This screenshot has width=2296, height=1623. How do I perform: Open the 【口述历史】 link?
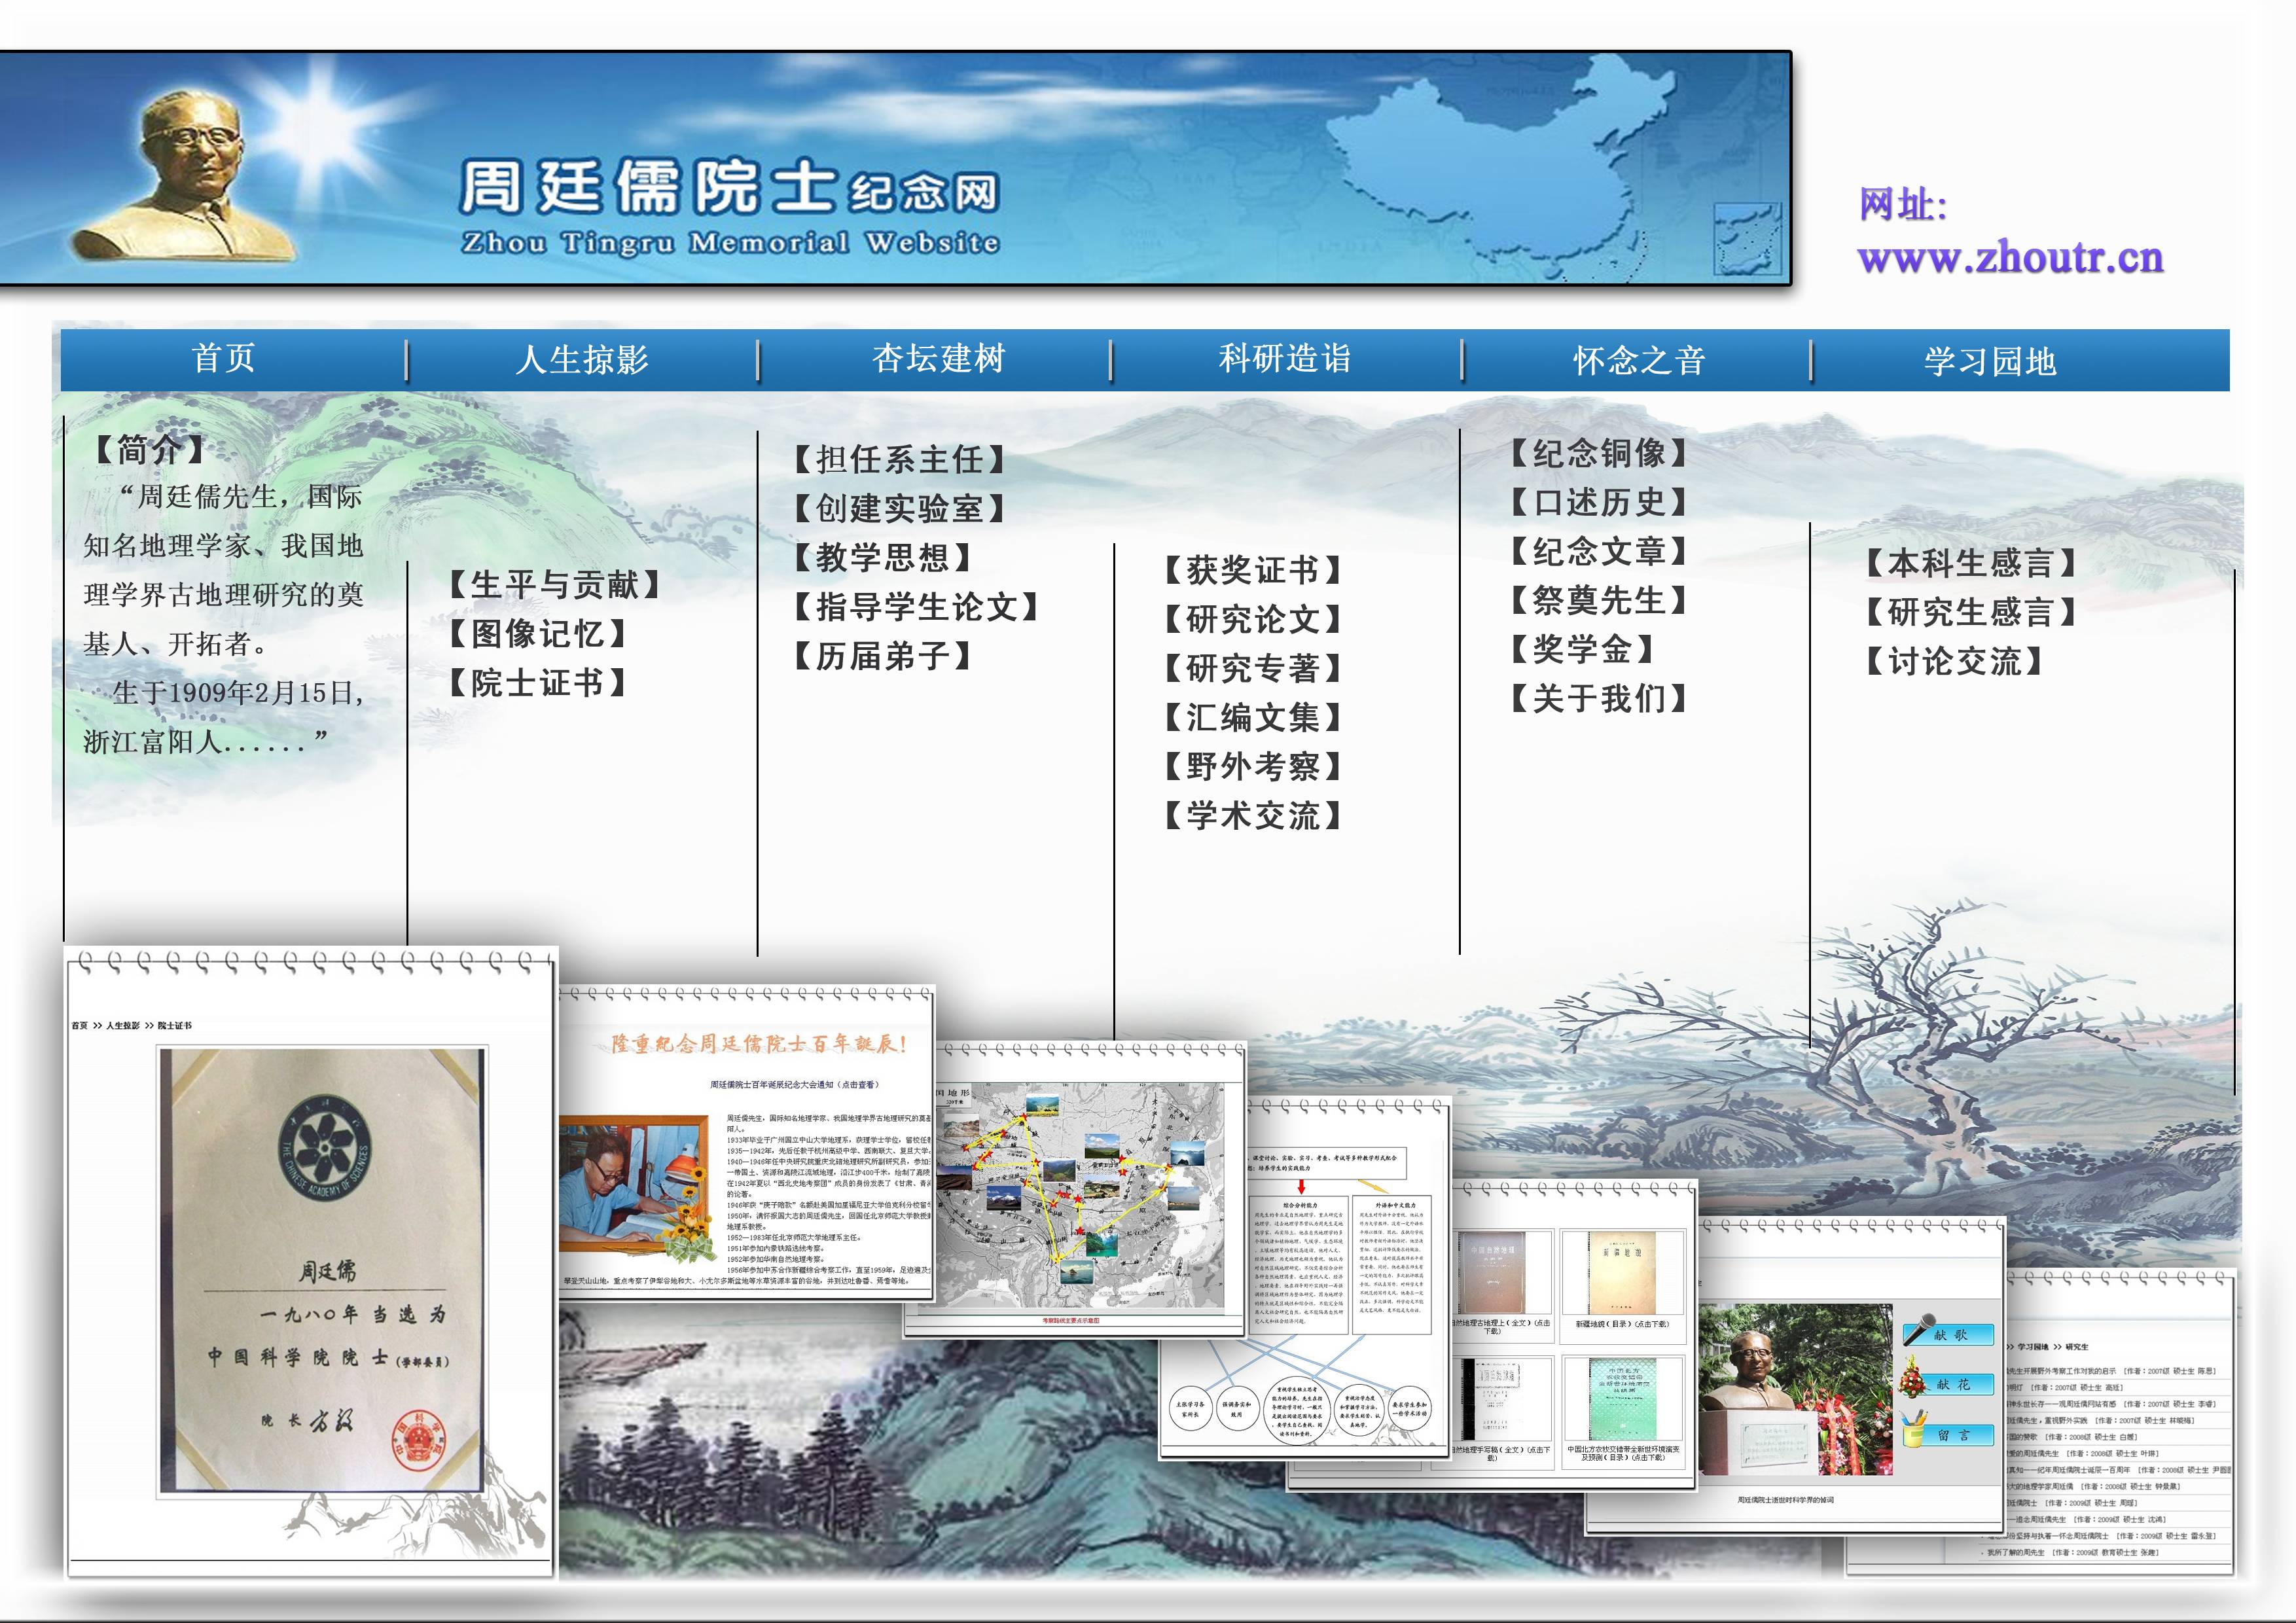[x=1598, y=502]
